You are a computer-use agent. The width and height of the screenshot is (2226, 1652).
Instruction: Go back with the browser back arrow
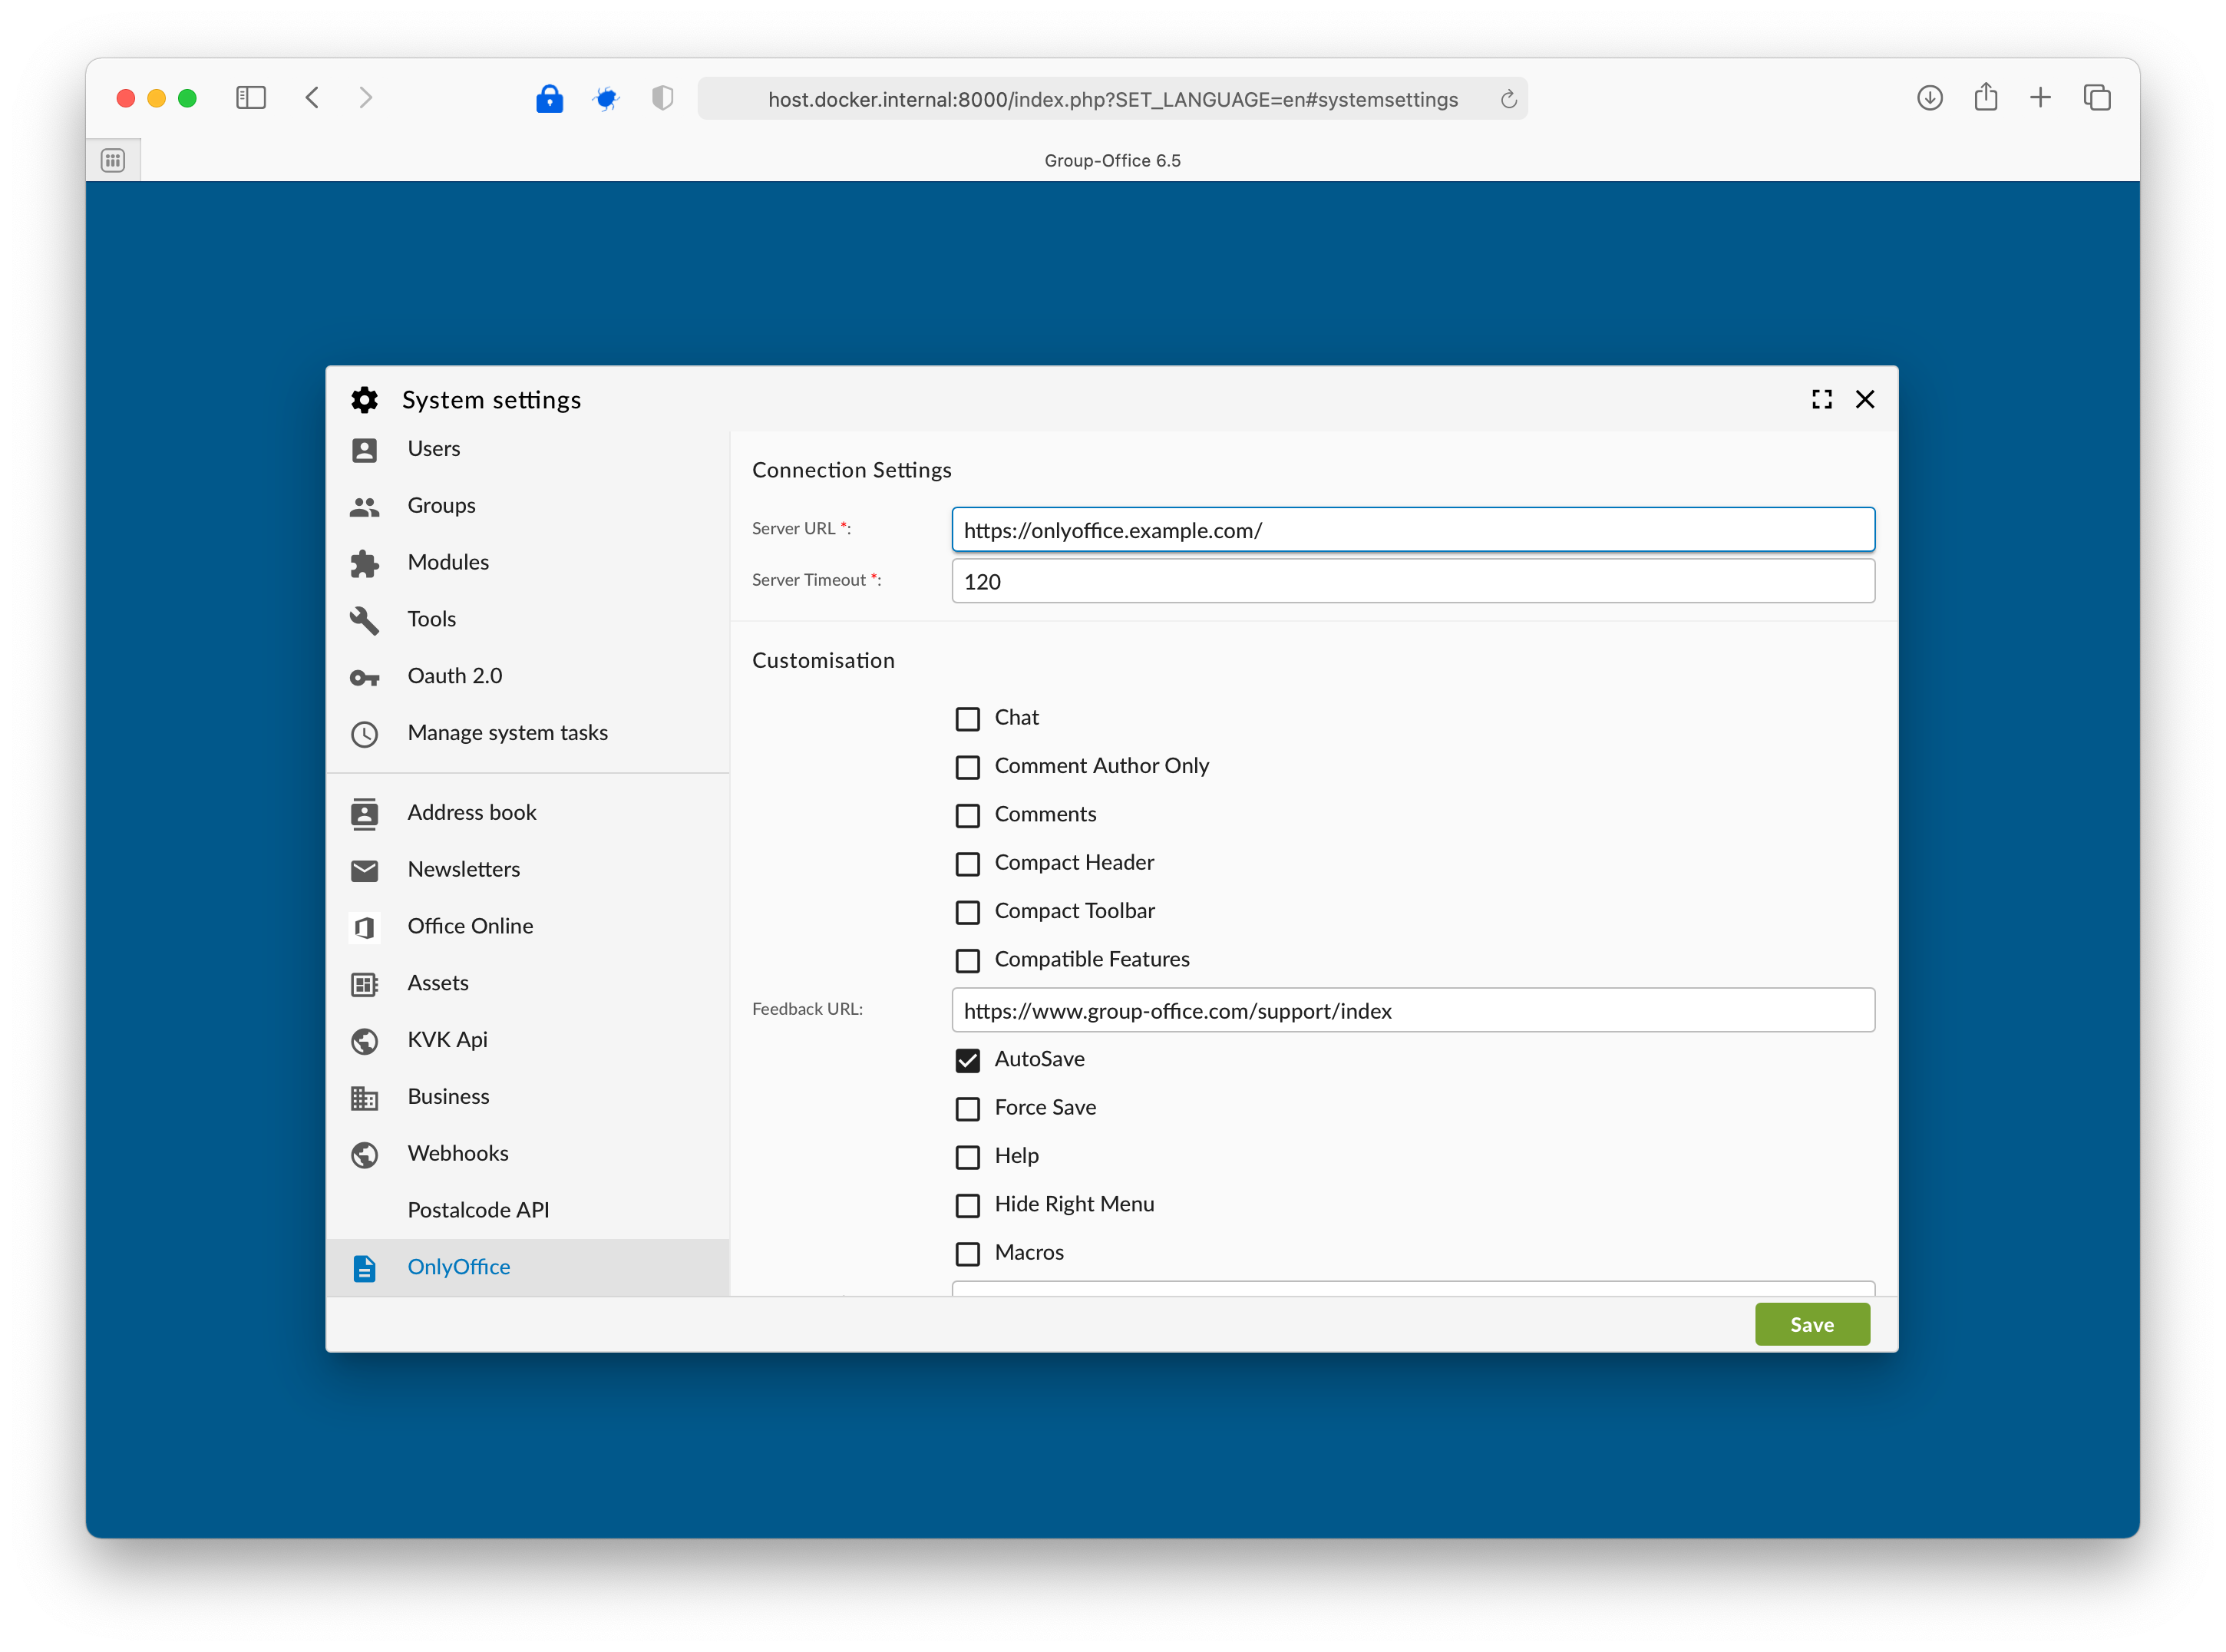point(312,98)
